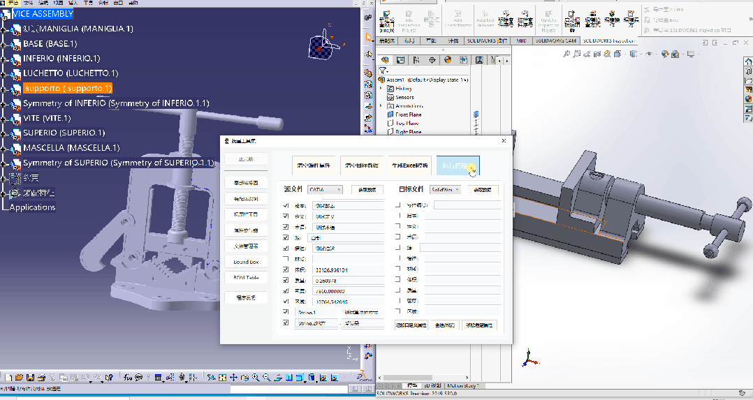Uncheck the first source property checkbox
Viewport: 753px width, 400px height.
point(286,206)
